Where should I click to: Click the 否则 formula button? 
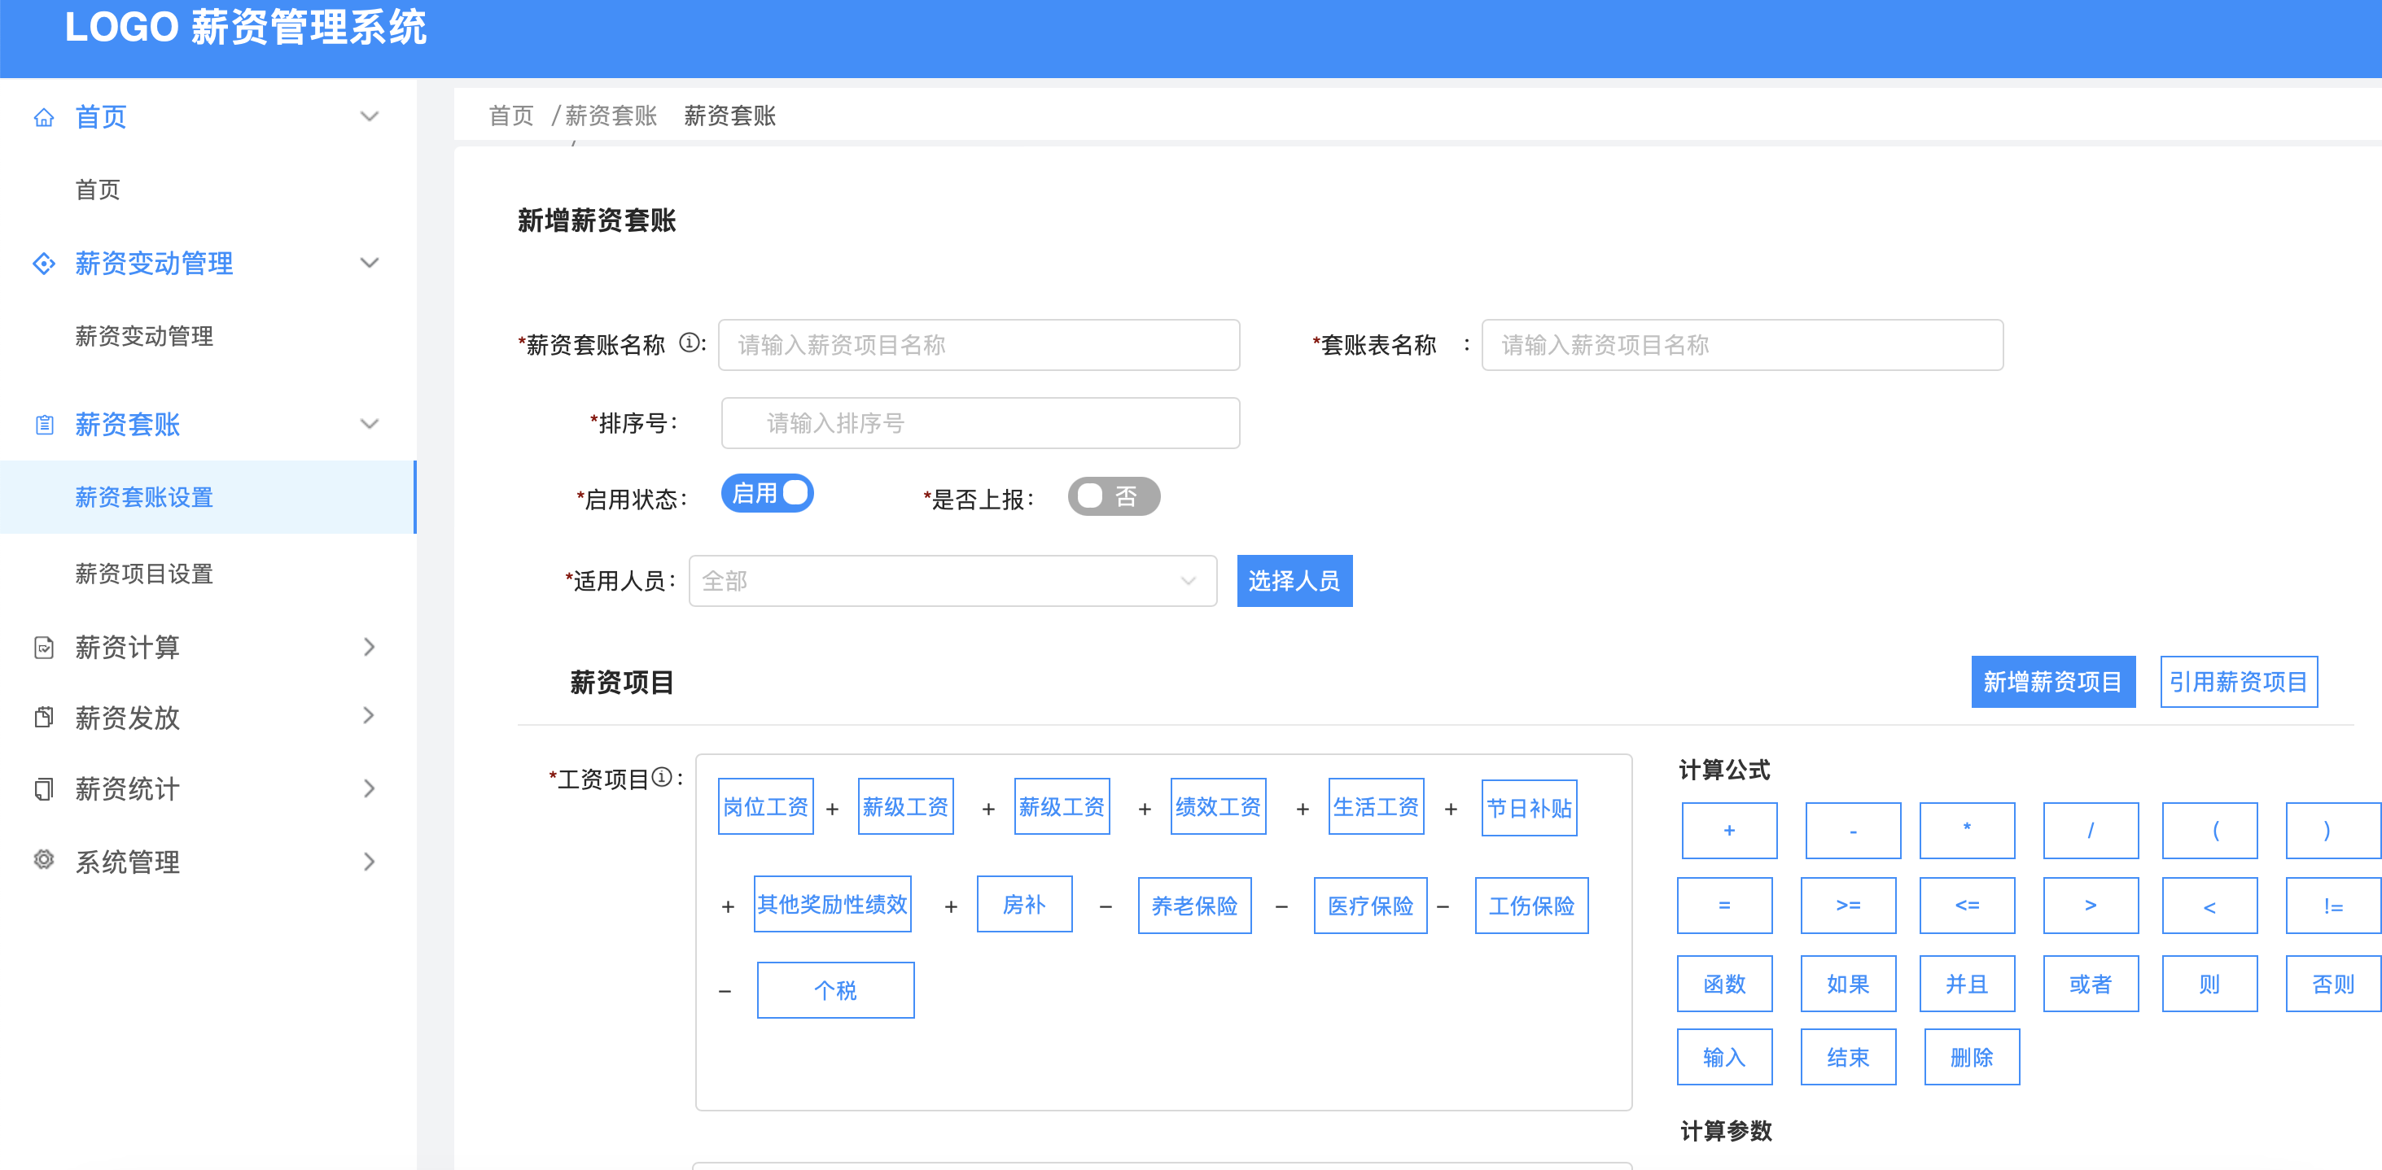pos(2333,984)
